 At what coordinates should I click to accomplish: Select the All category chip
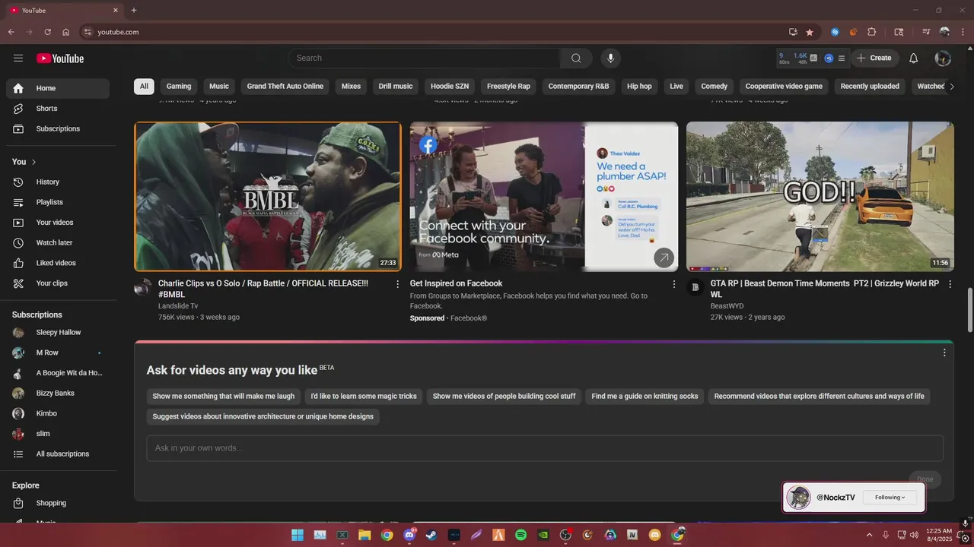(x=144, y=87)
